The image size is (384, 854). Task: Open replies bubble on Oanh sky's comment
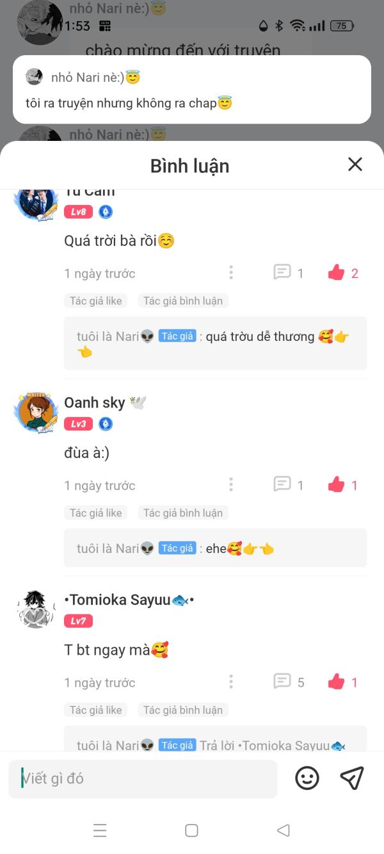point(282,485)
